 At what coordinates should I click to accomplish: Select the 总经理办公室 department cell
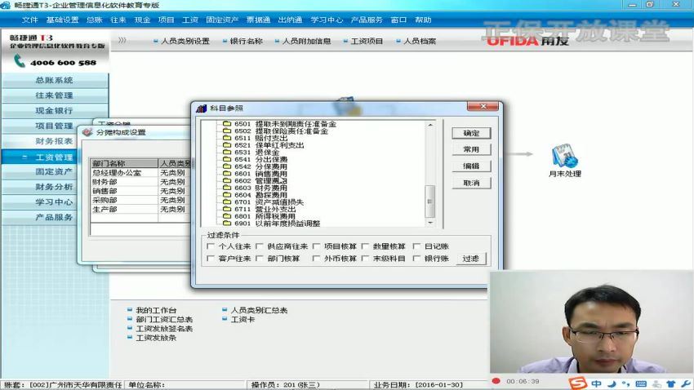(x=124, y=172)
